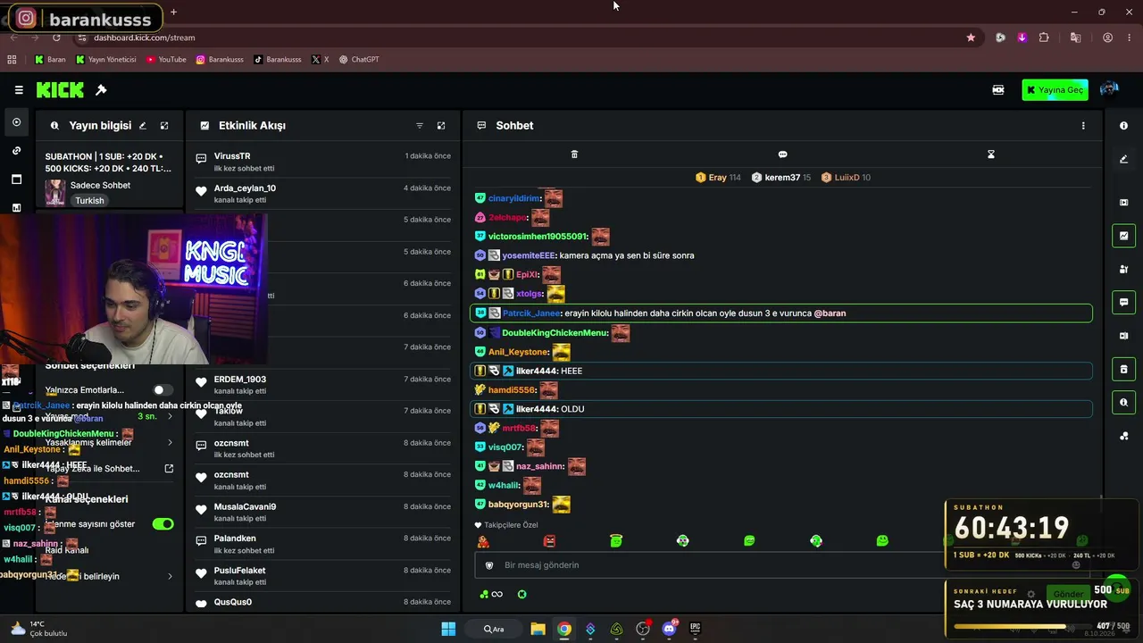This screenshot has width=1143, height=643.
Task: Open the Kick hamburger menu
Action: pos(19,90)
